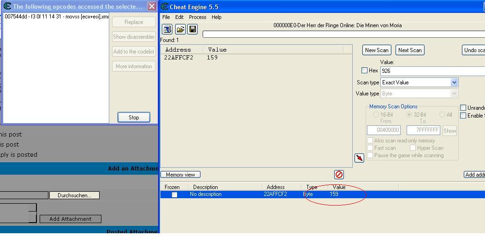Viewport: 485px width, 242px height.
Task: Open the File menu
Action: click(166, 17)
